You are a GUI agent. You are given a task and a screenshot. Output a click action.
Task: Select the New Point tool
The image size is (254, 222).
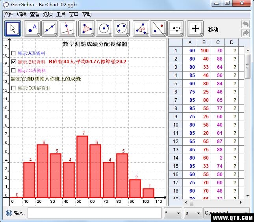[x=32, y=29]
